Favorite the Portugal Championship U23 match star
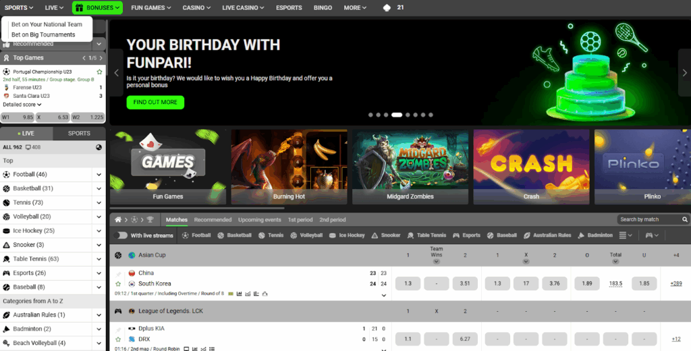The image size is (691, 351). 100,72
